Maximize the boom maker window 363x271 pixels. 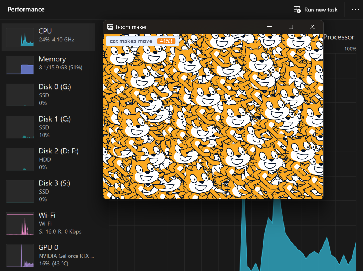pos(291,27)
